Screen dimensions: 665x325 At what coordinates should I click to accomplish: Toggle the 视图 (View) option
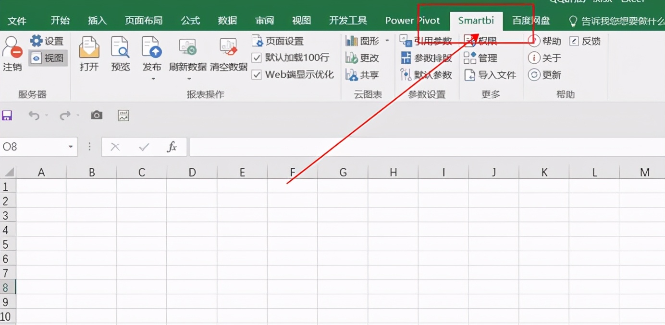(x=48, y=58)
